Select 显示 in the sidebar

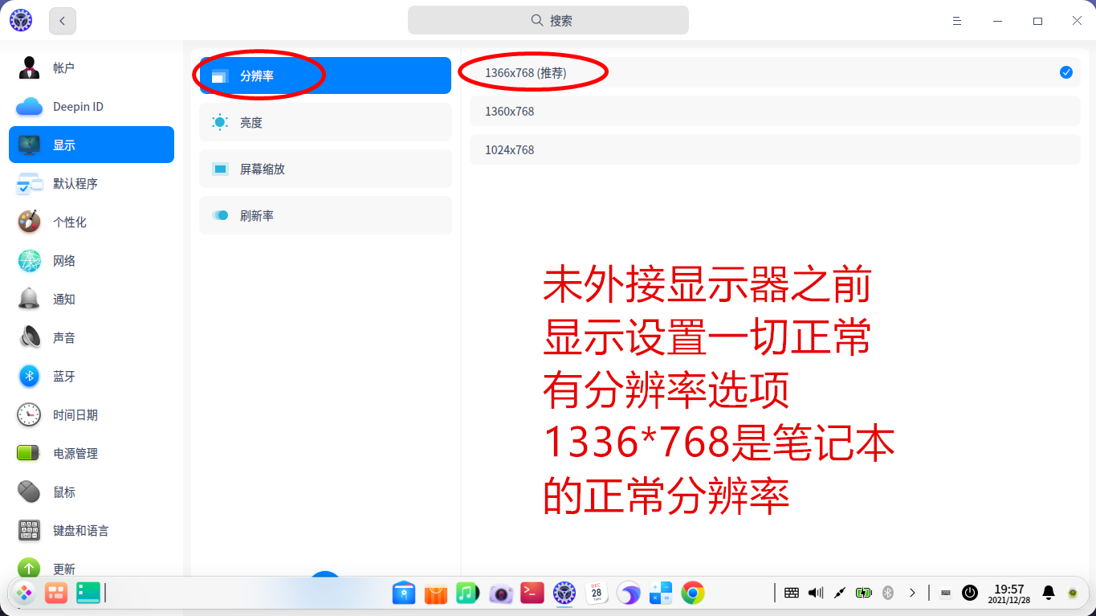92,145
